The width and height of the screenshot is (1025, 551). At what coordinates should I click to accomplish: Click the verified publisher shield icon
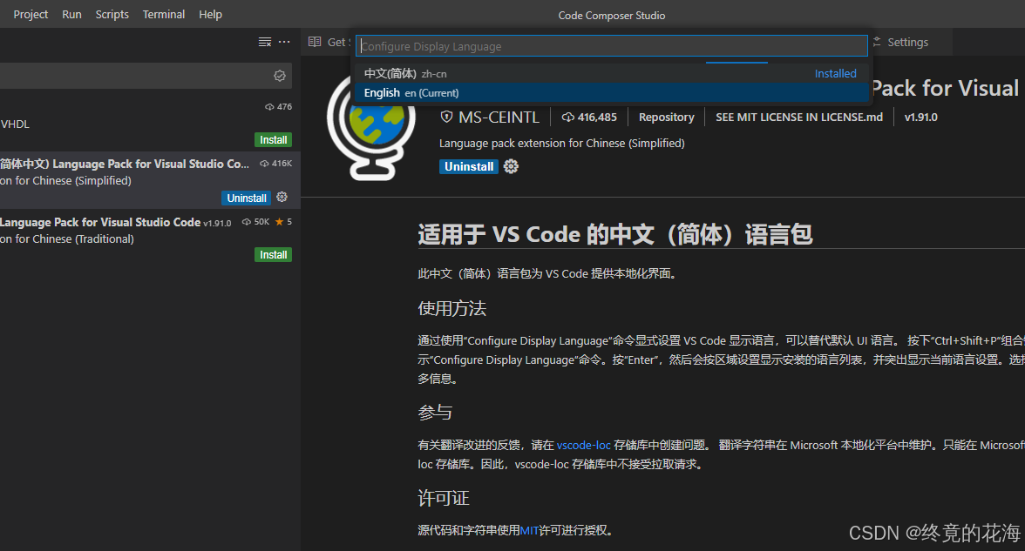pos(446,117)
